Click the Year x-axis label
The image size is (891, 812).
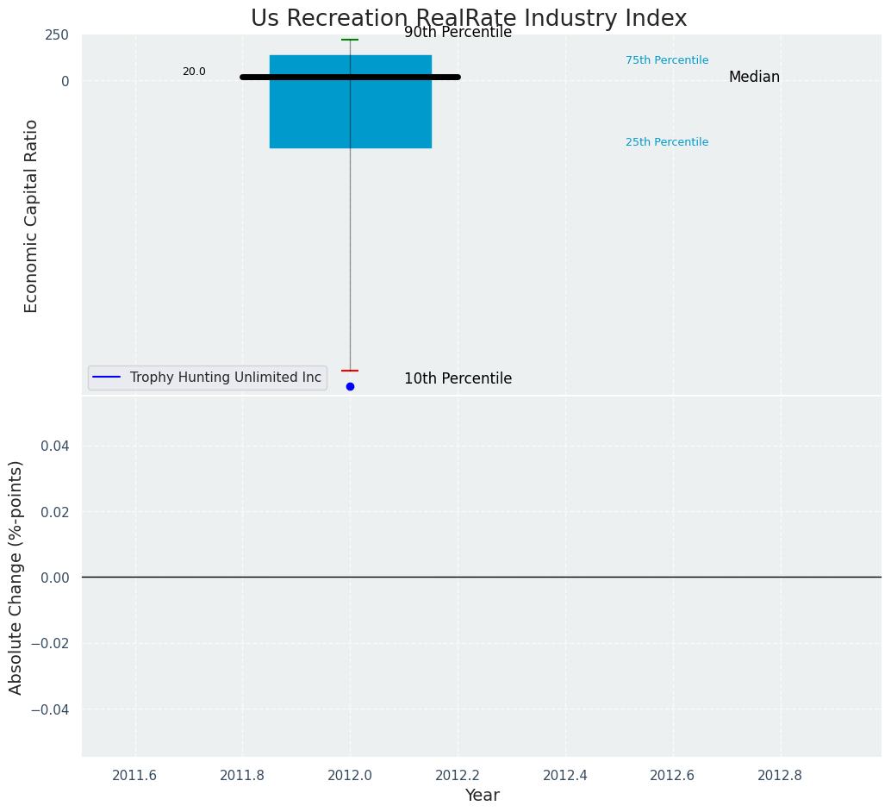point(482,796)
